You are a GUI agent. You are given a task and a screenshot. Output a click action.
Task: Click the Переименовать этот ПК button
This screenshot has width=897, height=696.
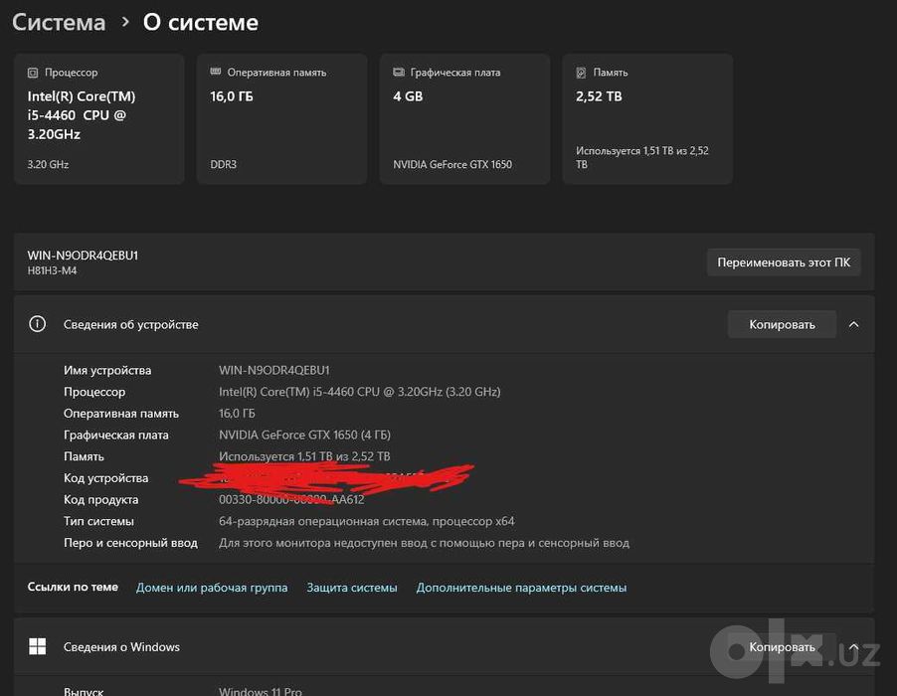[x=784, y=261]
